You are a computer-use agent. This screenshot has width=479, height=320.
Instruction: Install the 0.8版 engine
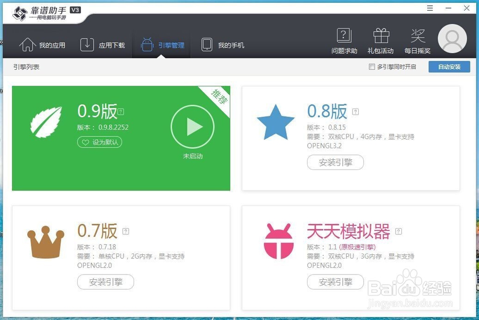pyautogui.click(x=335, y=162)
